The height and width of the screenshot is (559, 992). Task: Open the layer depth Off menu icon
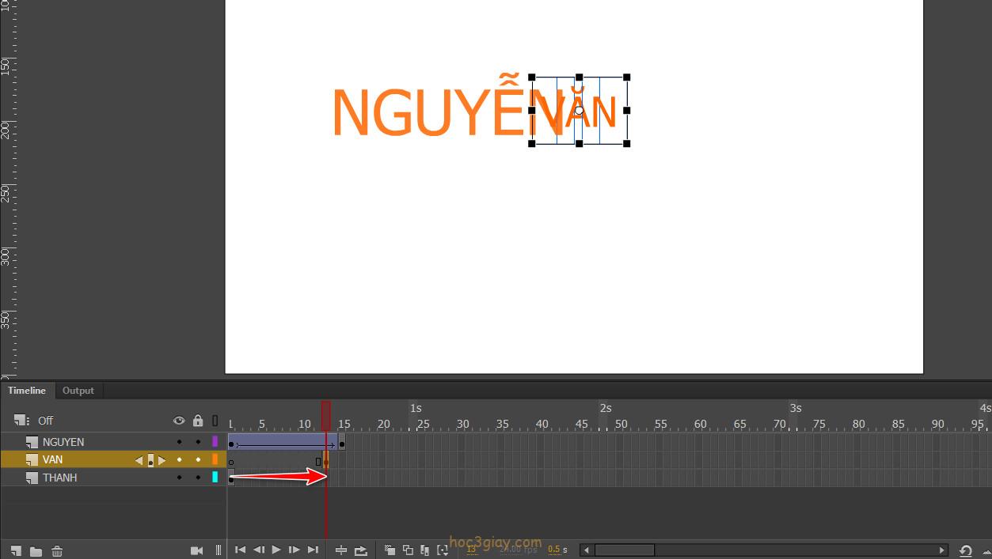pyautogui.click(x=21, y=421)
